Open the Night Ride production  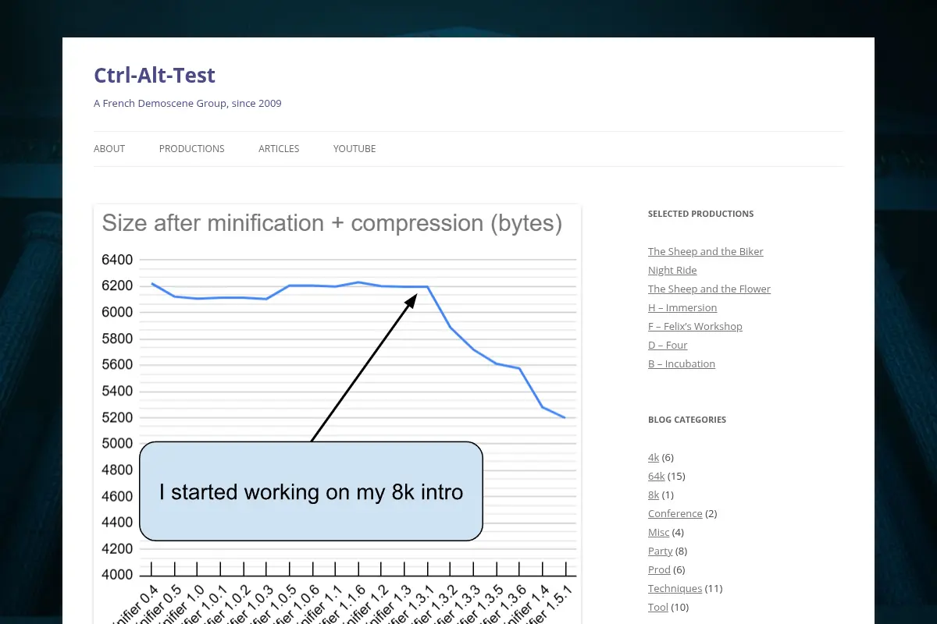coord(672,270)
